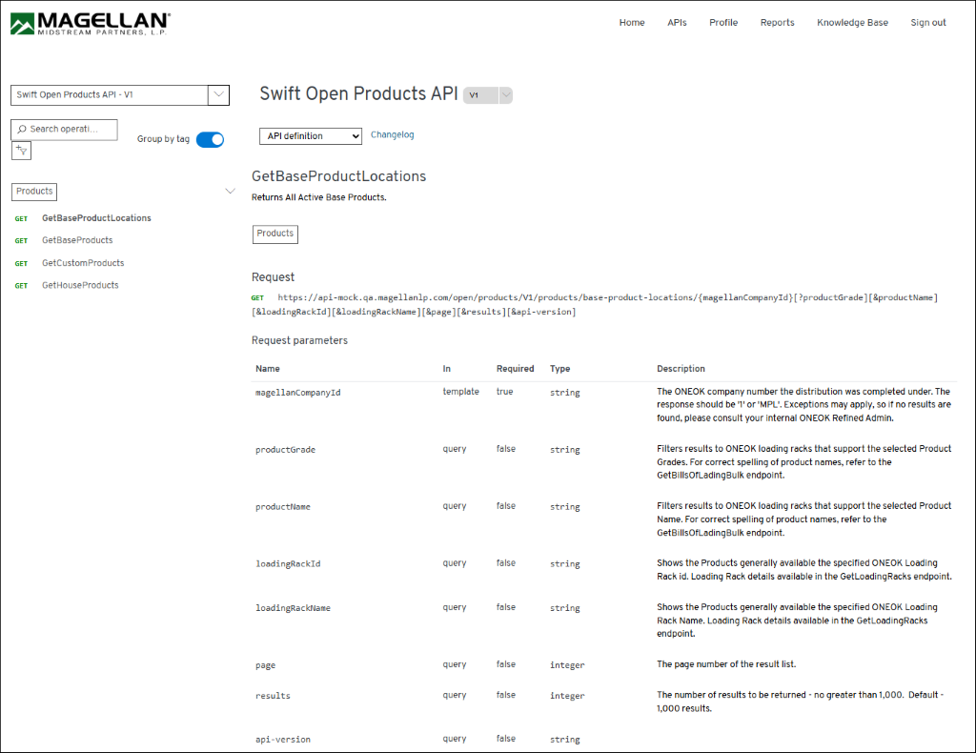The image size is (976, 753).
Task: Navigate to Reports
Action: tap(777, 23)
